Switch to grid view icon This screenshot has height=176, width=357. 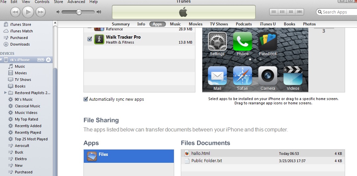coord(291,12)
